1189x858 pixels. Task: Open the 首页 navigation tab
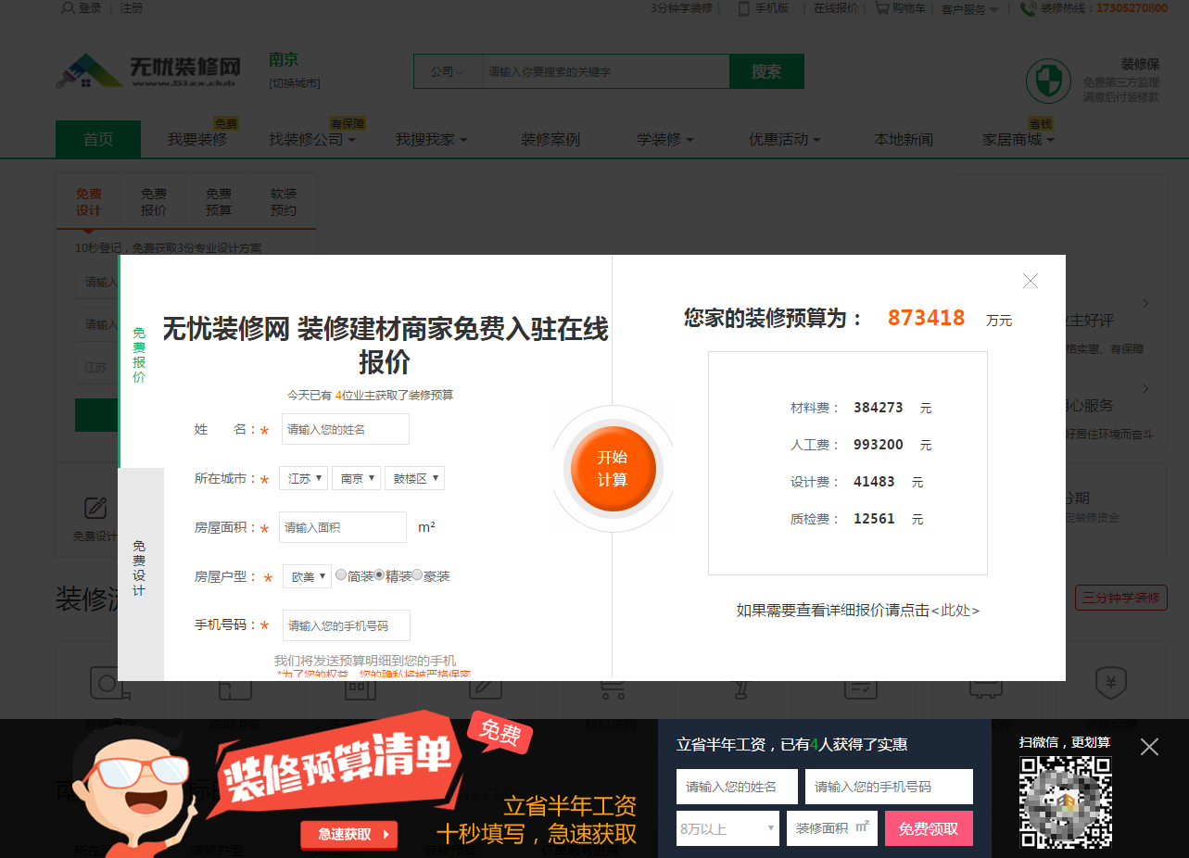coord(98,139)
